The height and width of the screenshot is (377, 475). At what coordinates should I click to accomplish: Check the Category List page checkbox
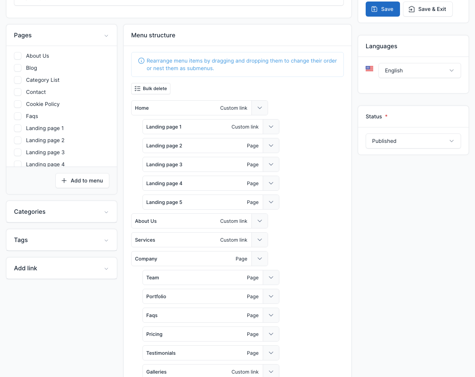click(x=18, y=80)
